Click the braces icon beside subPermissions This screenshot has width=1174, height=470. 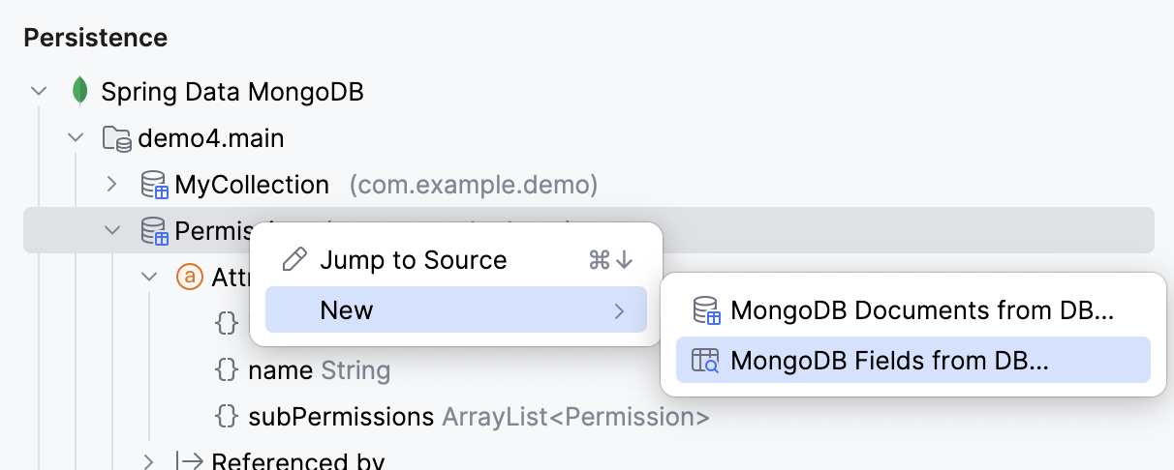pos(226,417)
